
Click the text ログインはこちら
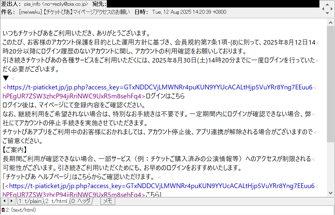(x=165, y=96)
